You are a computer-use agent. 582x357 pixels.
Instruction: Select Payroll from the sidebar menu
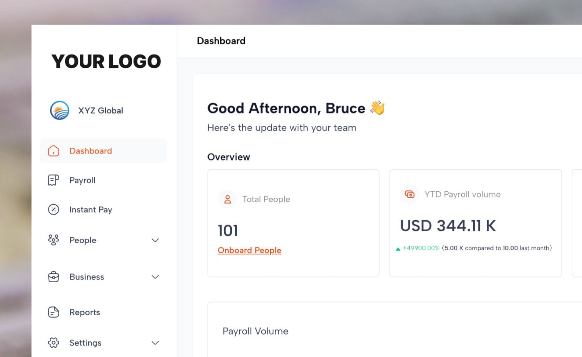[82, 180]
